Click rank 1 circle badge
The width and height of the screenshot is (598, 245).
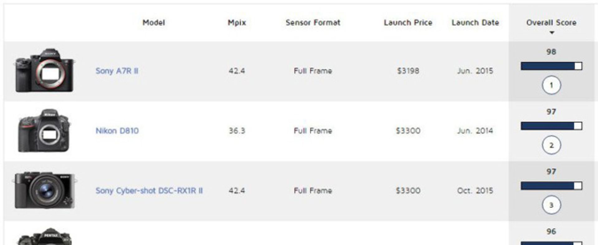coord(551,85)
